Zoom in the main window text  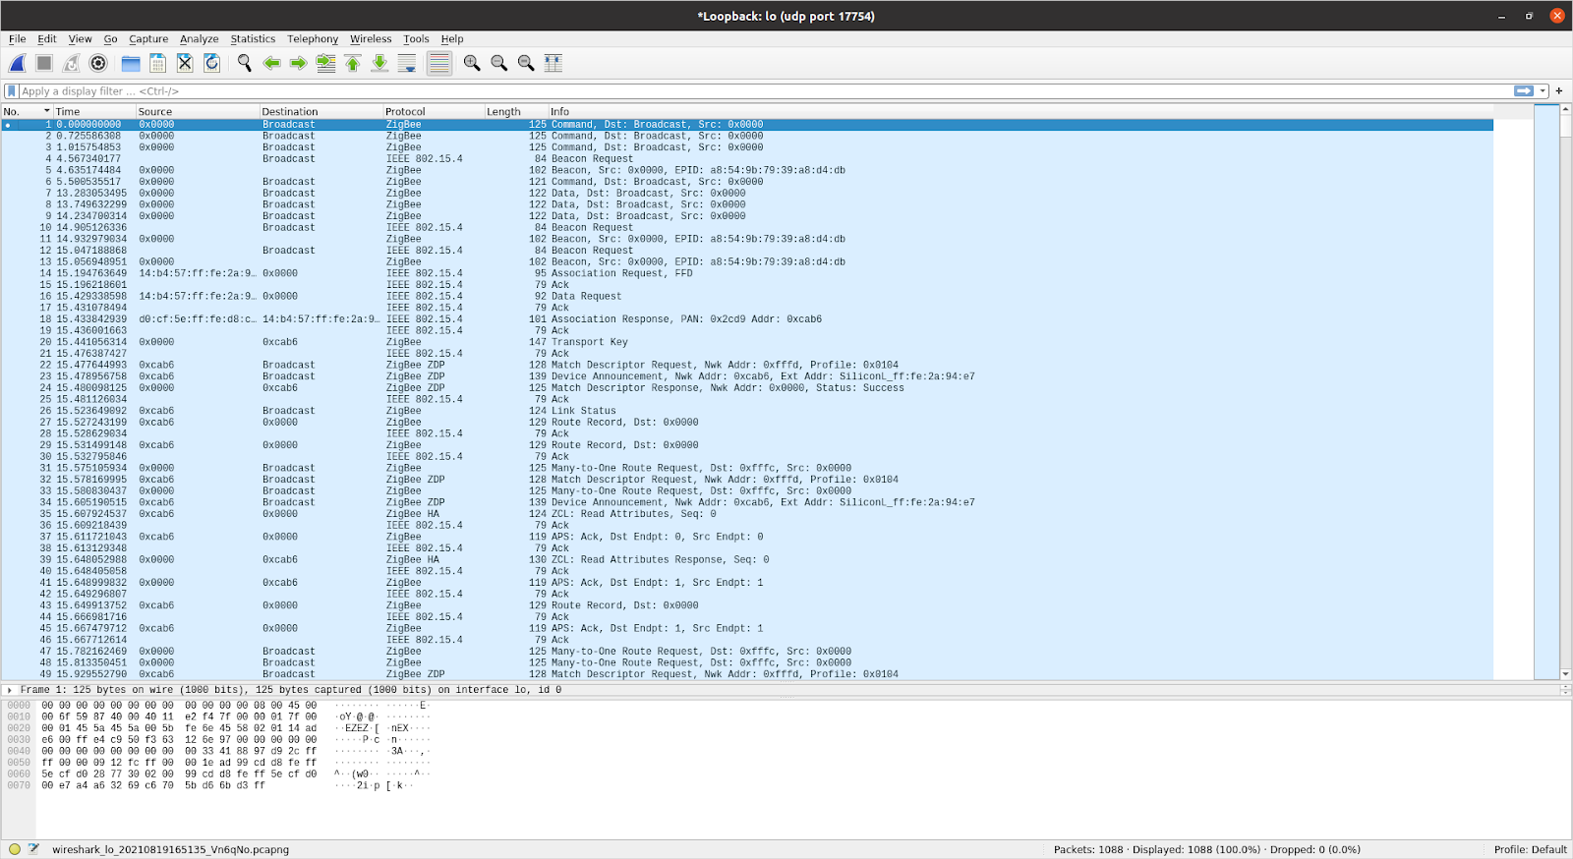point(472,63)
